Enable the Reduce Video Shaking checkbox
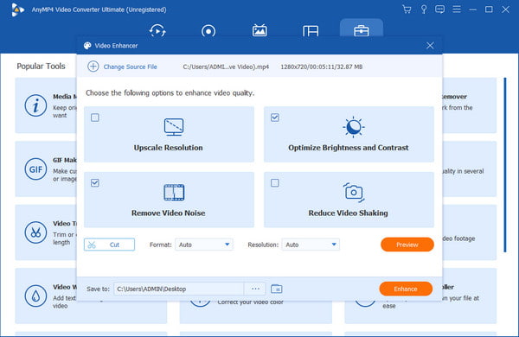 click(x=275, y=183)
